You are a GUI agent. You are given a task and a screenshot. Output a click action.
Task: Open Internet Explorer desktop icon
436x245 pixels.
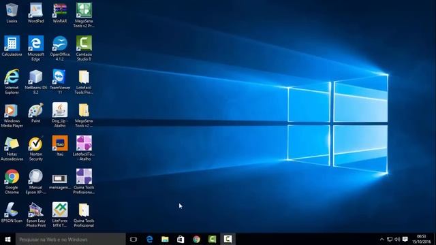[12, 77]
